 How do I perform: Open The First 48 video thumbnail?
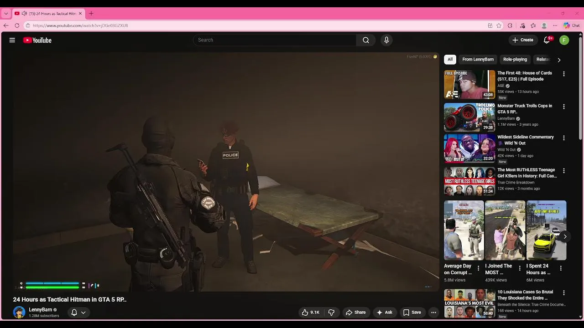click(x=469, y=84)
